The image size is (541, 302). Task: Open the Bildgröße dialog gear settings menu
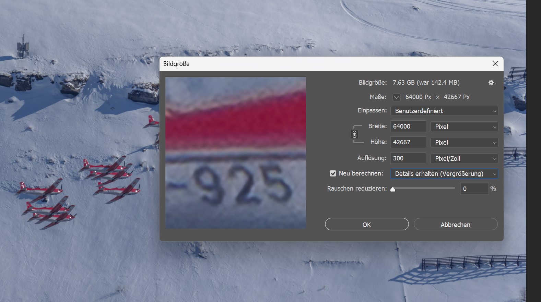point(492,83)
